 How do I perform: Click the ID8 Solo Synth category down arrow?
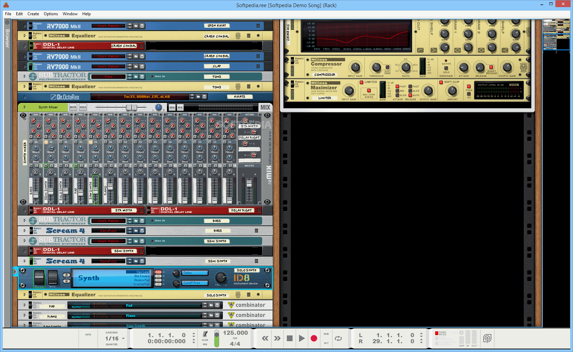point(67,281)
